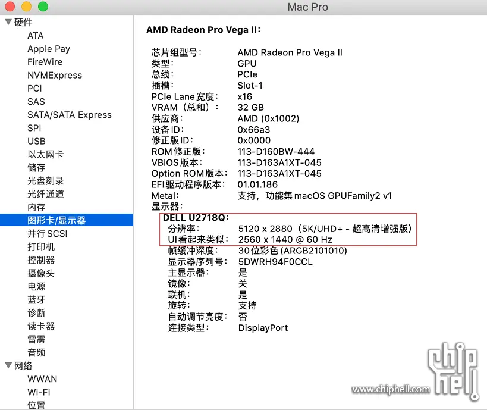
Task: Click the 2560 x 1440 @ 60 Hz value
Action: click(x=285, y=240)
